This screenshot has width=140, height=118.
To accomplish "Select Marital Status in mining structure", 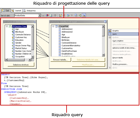I will 21,48.
